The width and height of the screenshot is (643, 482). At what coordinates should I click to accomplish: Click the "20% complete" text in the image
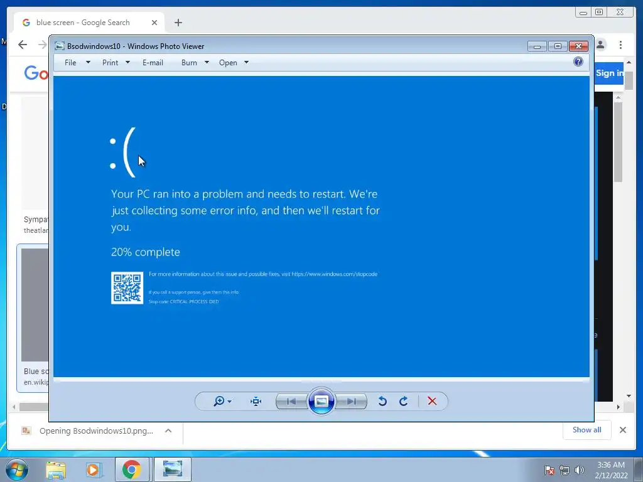146,252
